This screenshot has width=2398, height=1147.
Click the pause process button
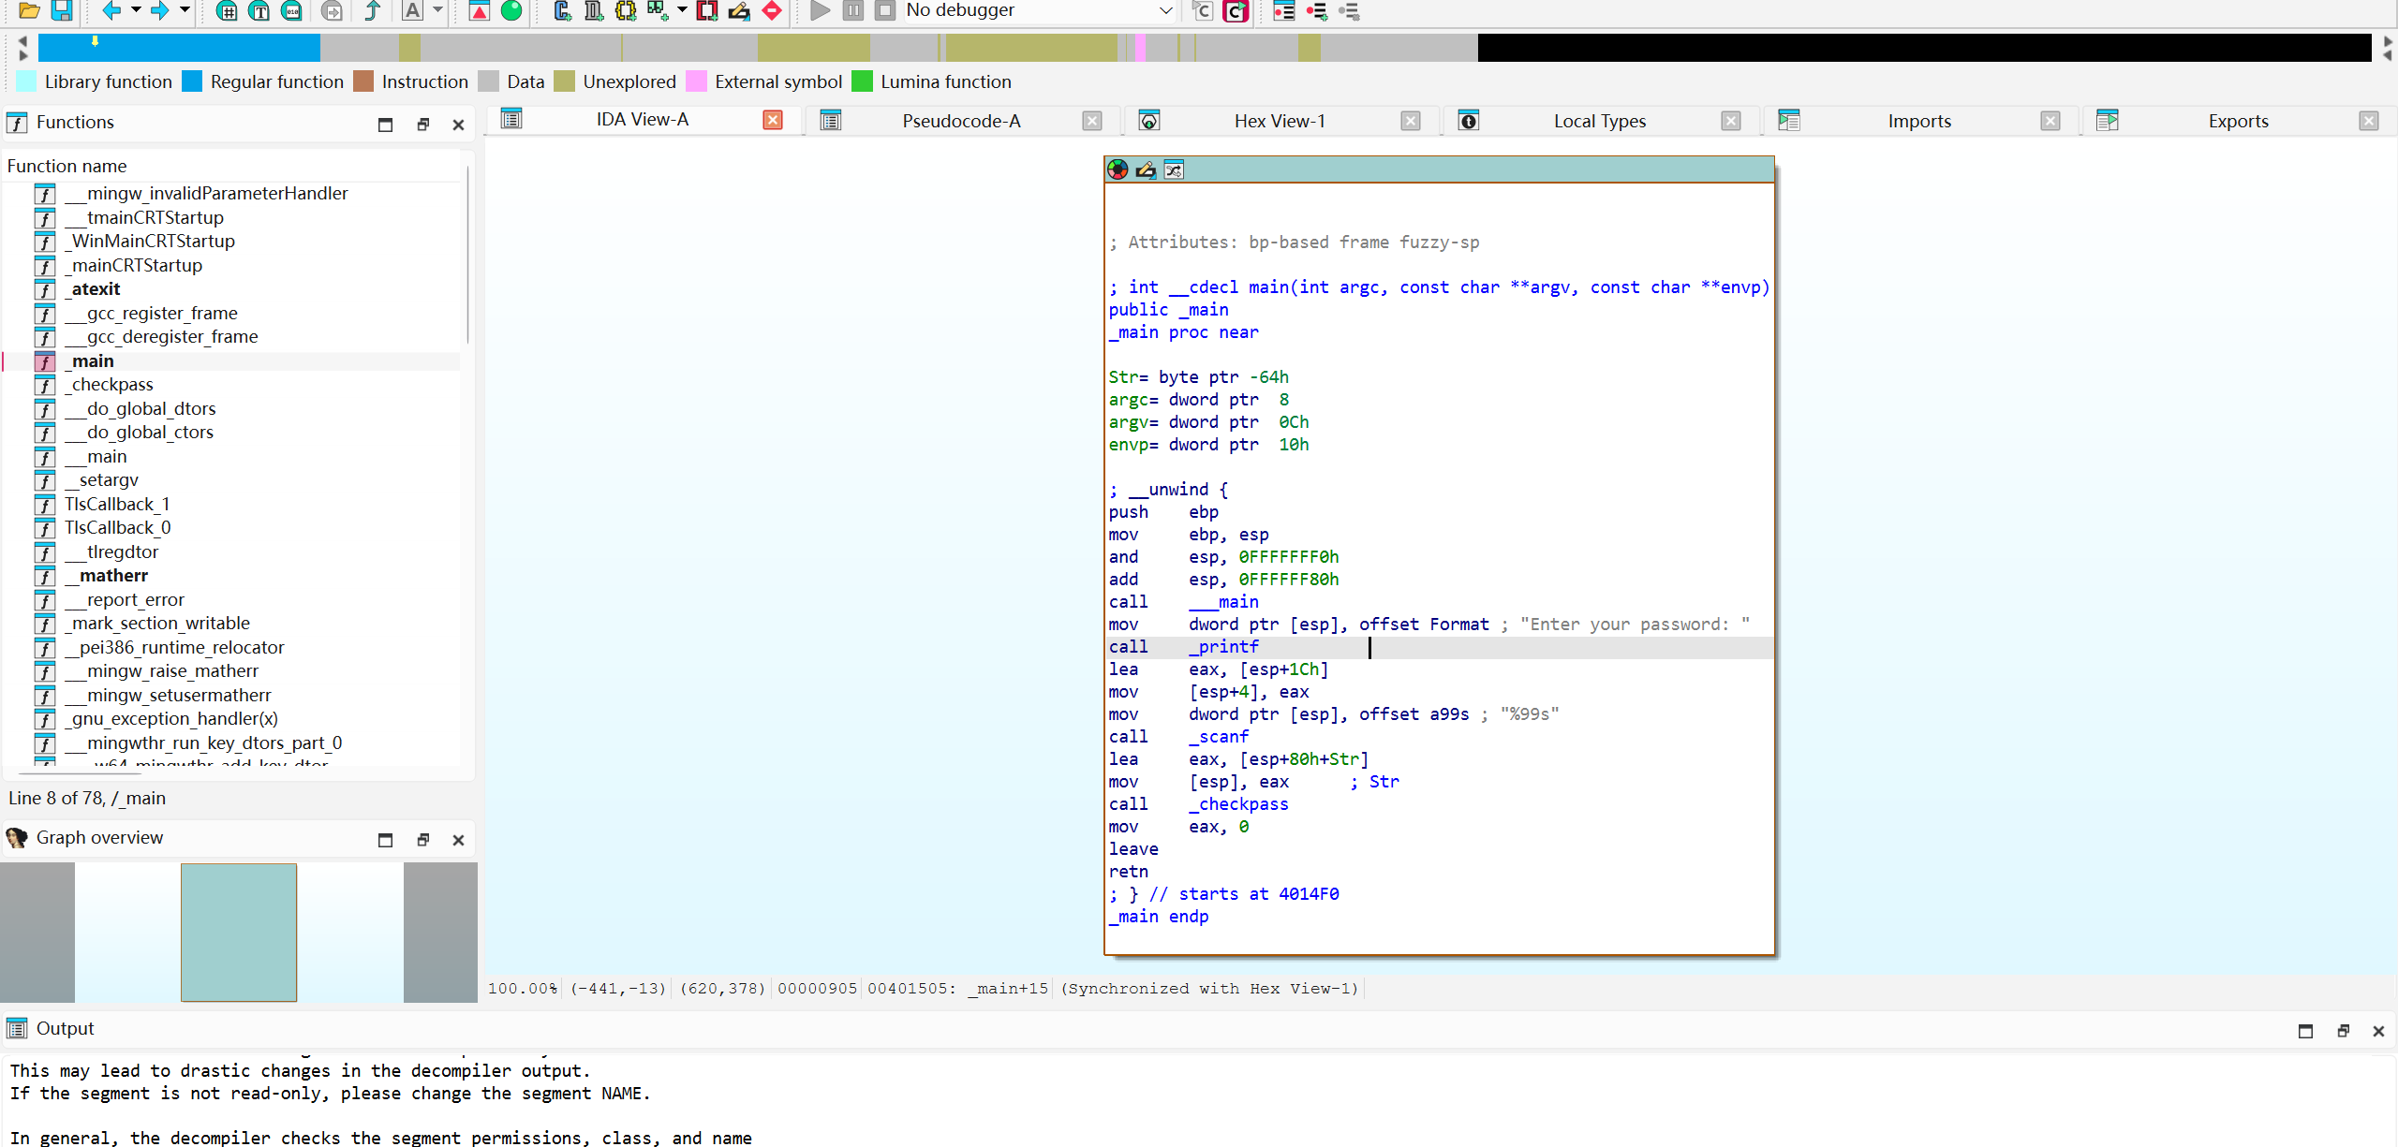[852, 10]
